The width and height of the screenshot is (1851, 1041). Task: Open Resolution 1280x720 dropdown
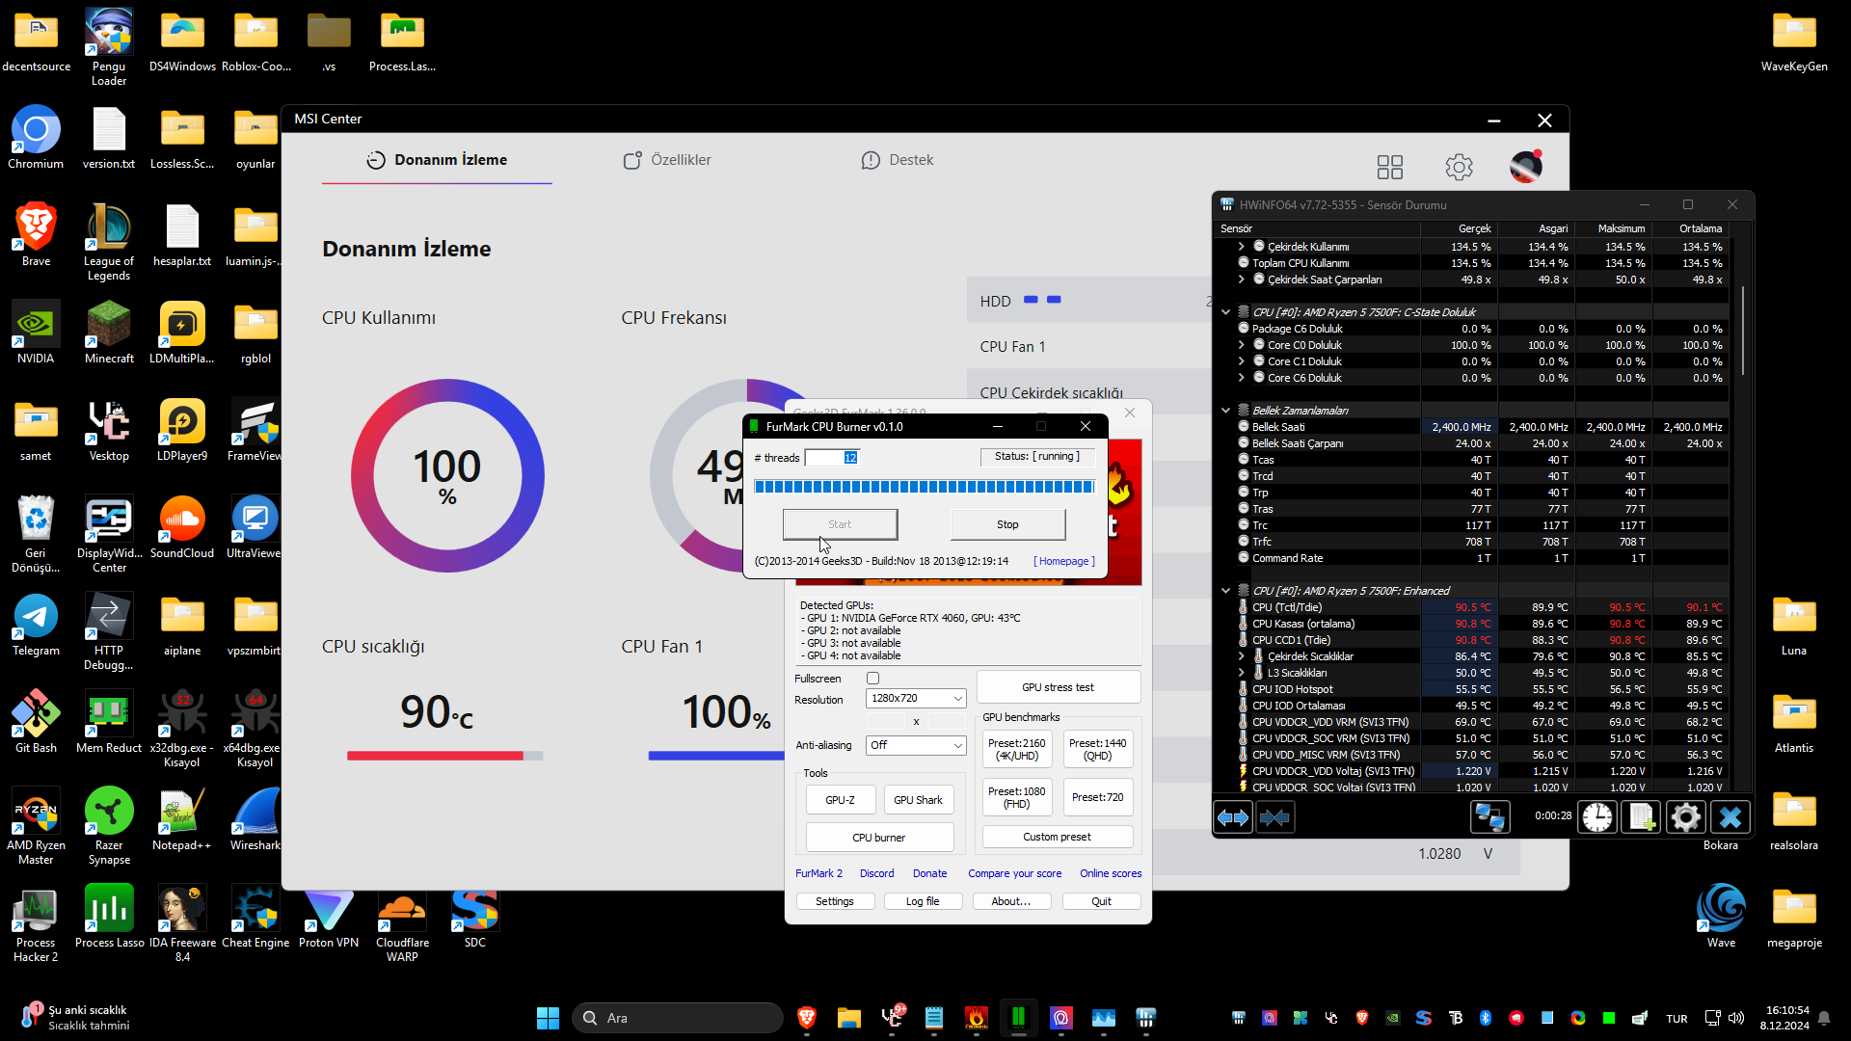click(x=915, y=698)
